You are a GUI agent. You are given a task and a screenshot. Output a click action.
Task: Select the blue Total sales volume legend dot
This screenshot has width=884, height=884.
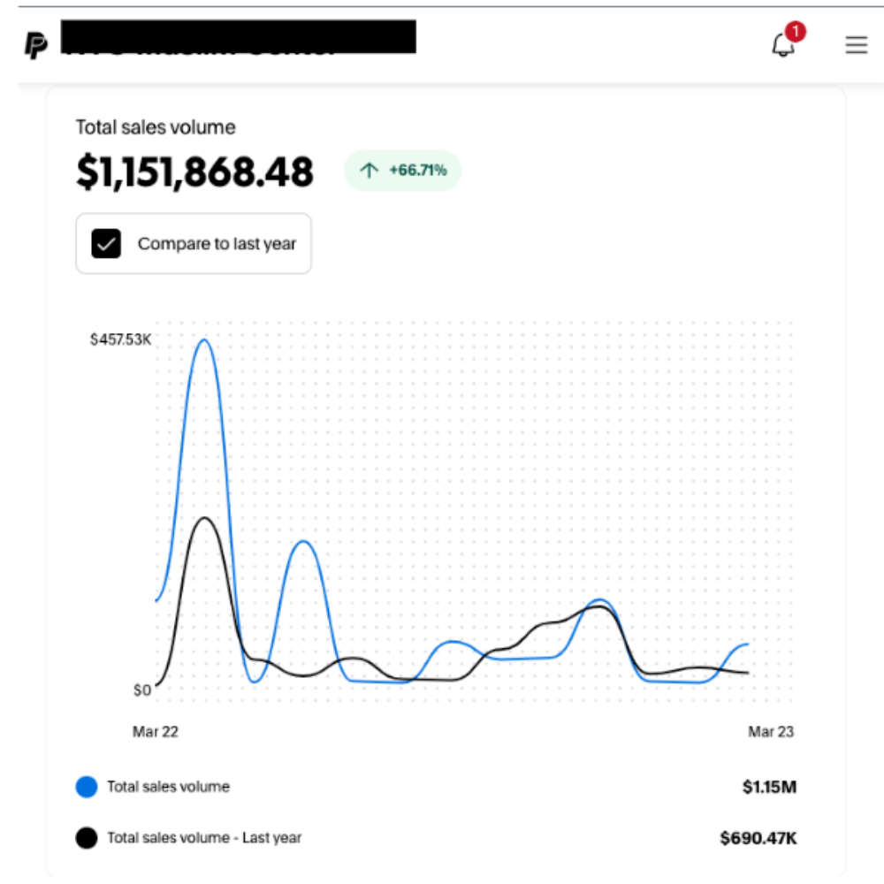click(x=86, y=786)
